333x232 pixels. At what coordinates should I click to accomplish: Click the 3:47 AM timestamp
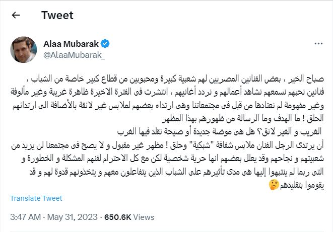26,217
